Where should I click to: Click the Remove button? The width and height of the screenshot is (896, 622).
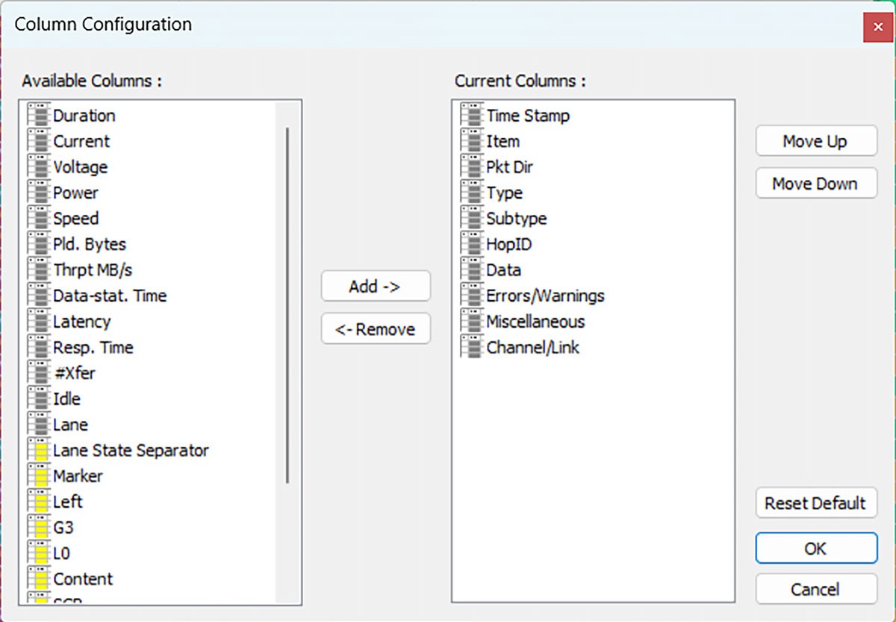(376, 329)
